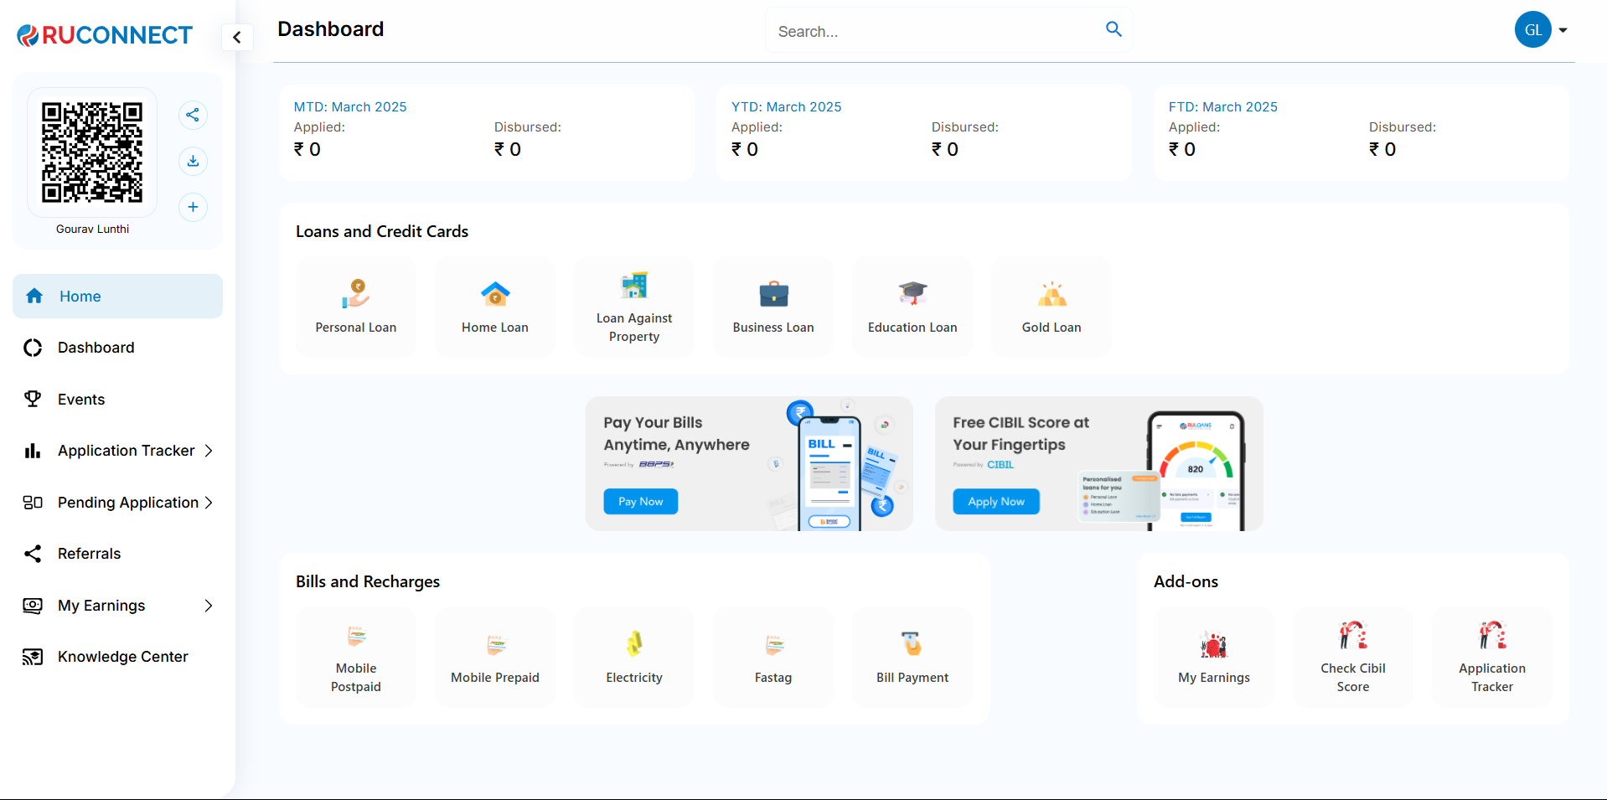Expand My Earnings sidebar section
Viewport: 1607px width, 800px height.
coord(209,606)
